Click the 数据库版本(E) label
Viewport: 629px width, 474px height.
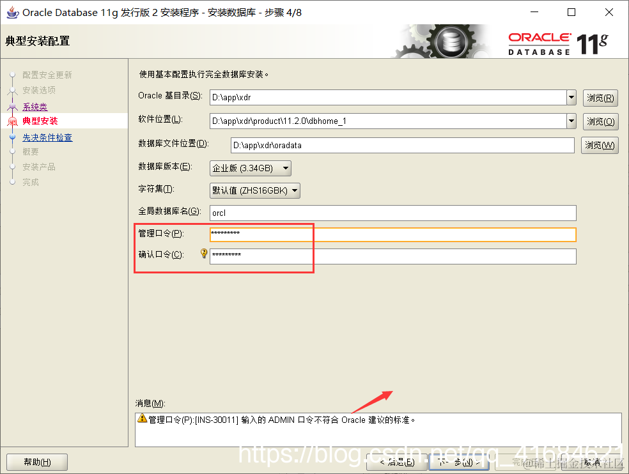pos(165,167)
